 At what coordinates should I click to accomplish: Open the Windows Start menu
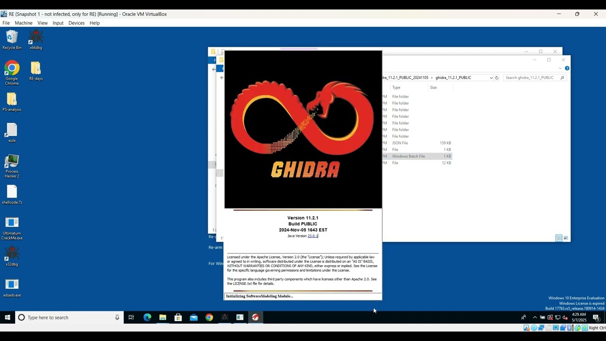click(x=8, y=317)
